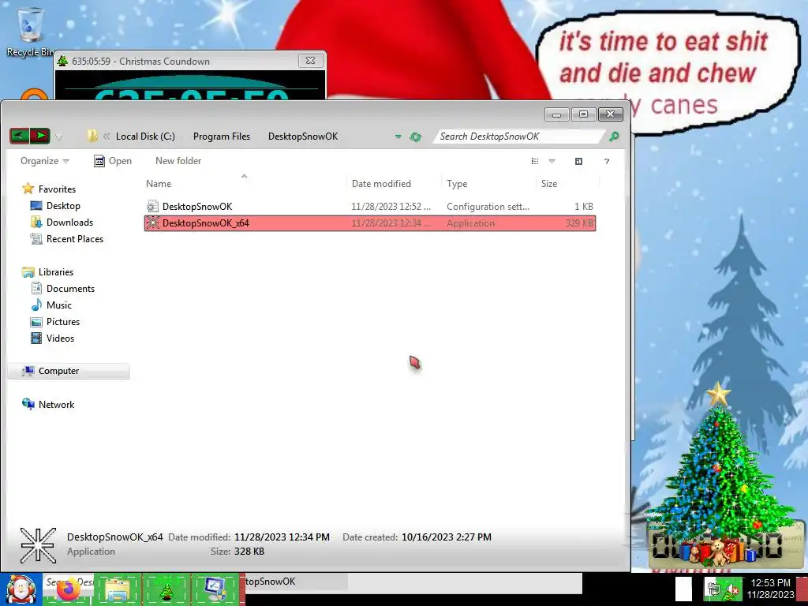This screenshot has width=808, height=606.
Task: Select Network in the navigation pane
Action: tap(56, 405)
